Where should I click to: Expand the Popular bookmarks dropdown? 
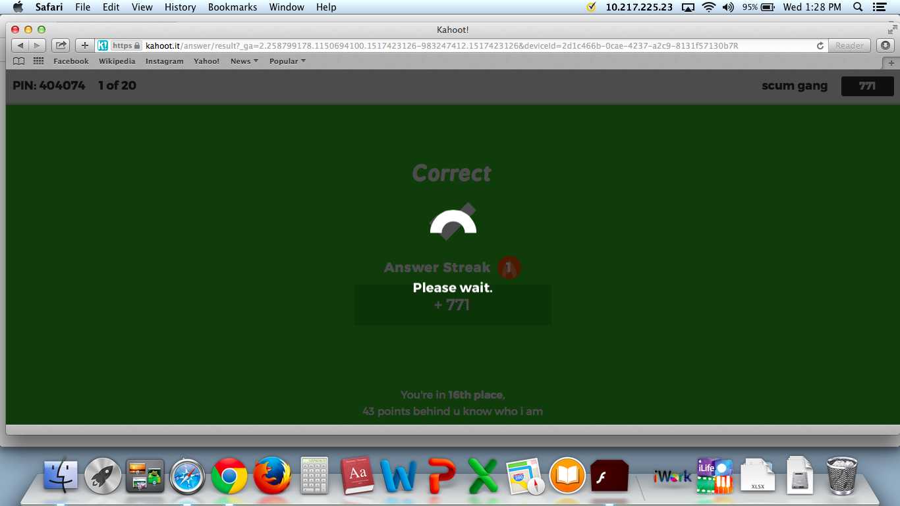(287, 61)
